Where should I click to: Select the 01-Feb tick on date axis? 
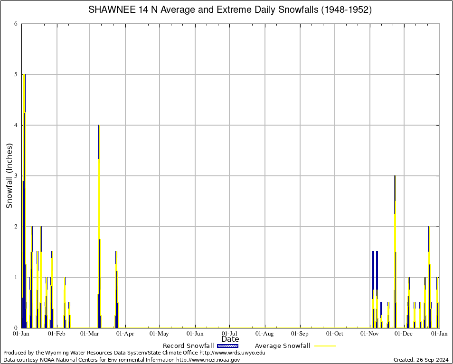pyautogui.click(x=57, y=334)
